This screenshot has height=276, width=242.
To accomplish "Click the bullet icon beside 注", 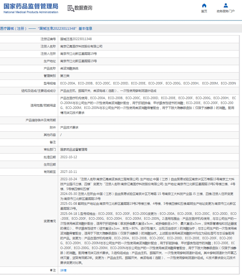I will coord(51,270).
